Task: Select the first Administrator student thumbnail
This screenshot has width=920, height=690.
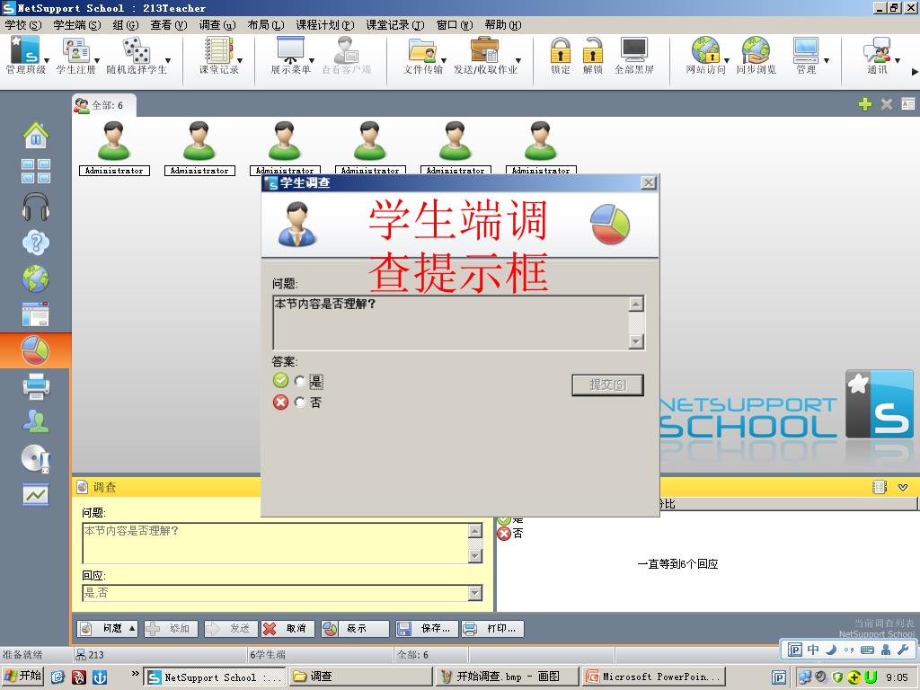Action: point(114,148)
